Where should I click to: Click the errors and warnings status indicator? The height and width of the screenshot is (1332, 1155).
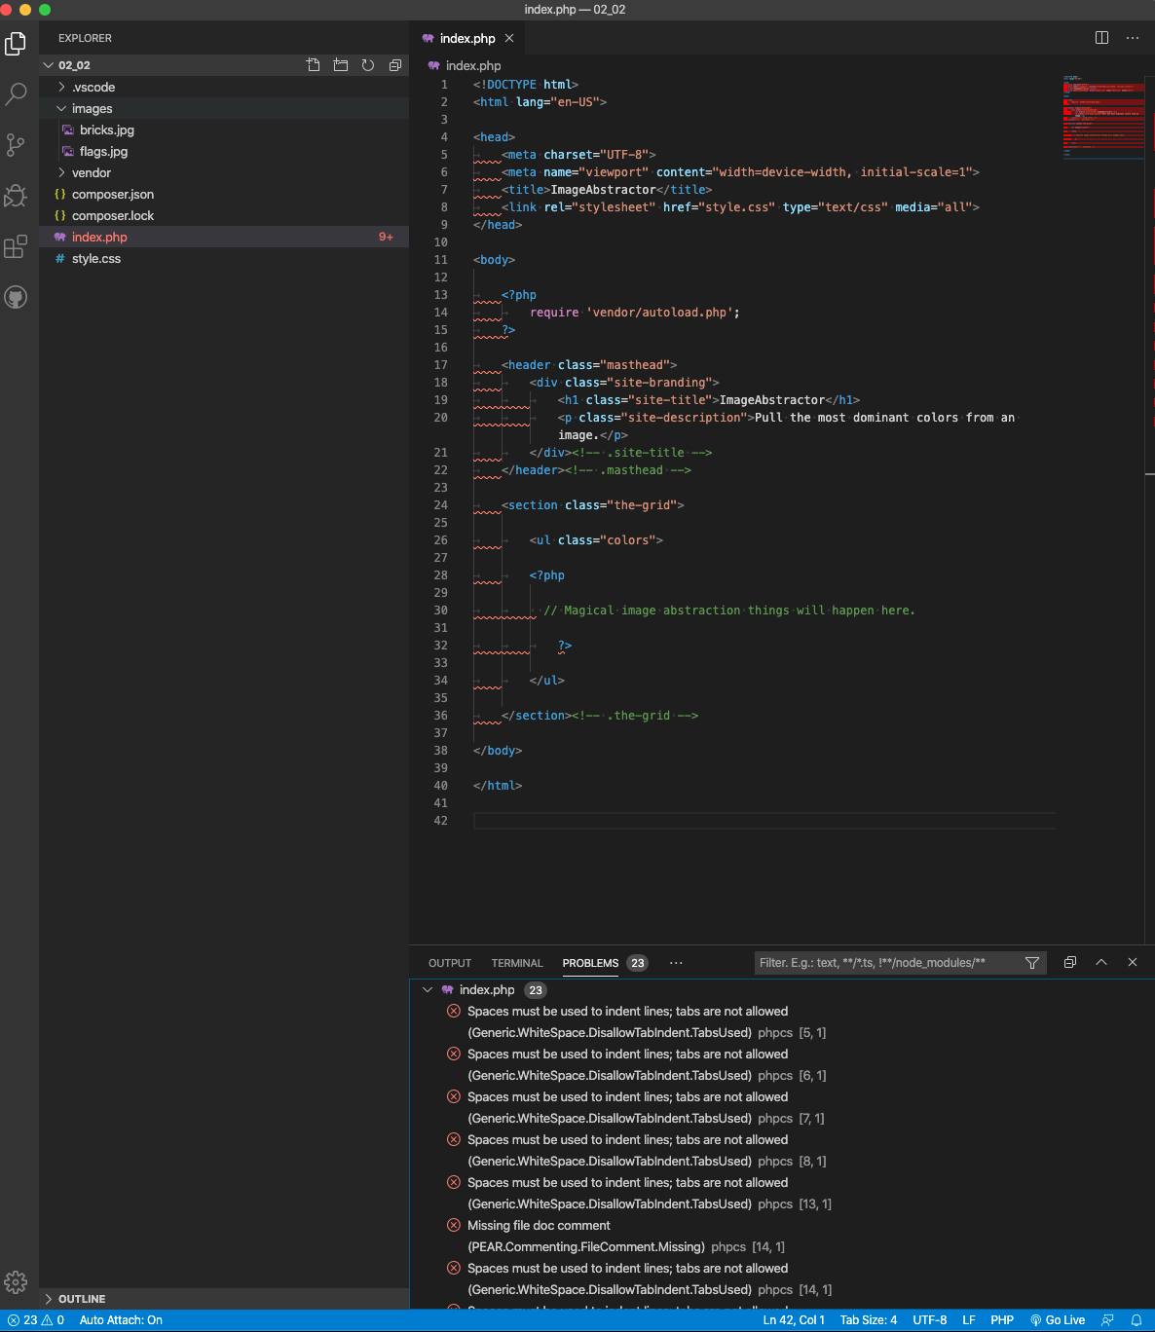37,1319
